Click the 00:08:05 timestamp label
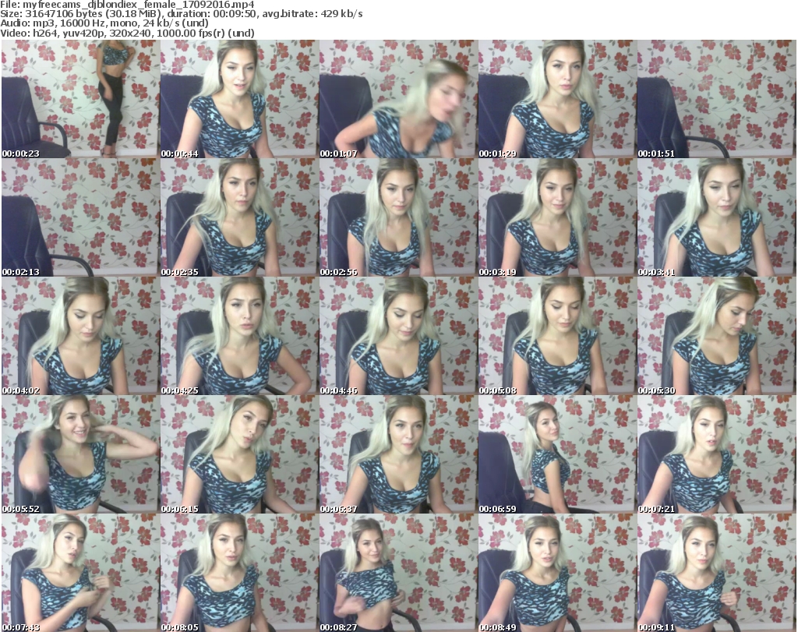 (177, 627)
